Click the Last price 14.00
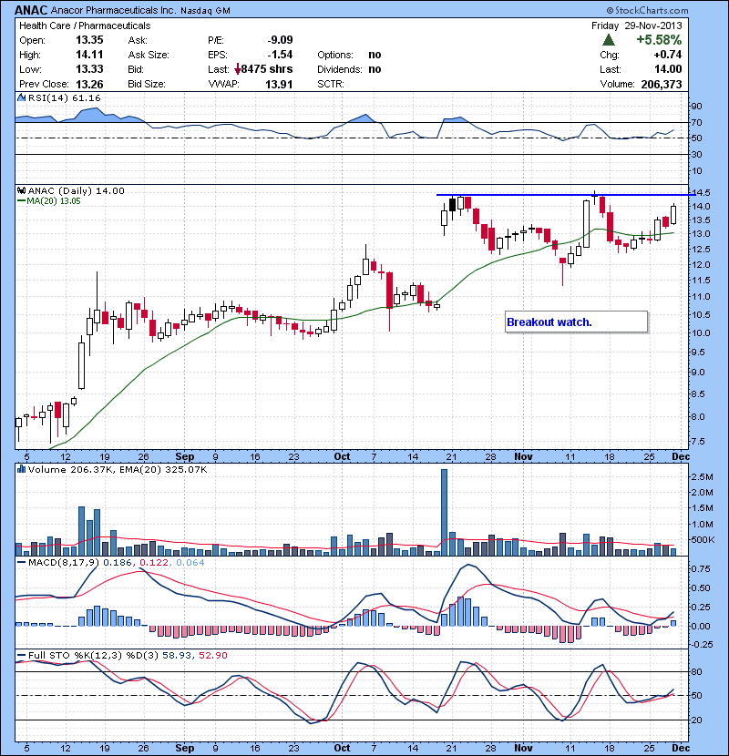729x756 pixels. click(668, 69)
